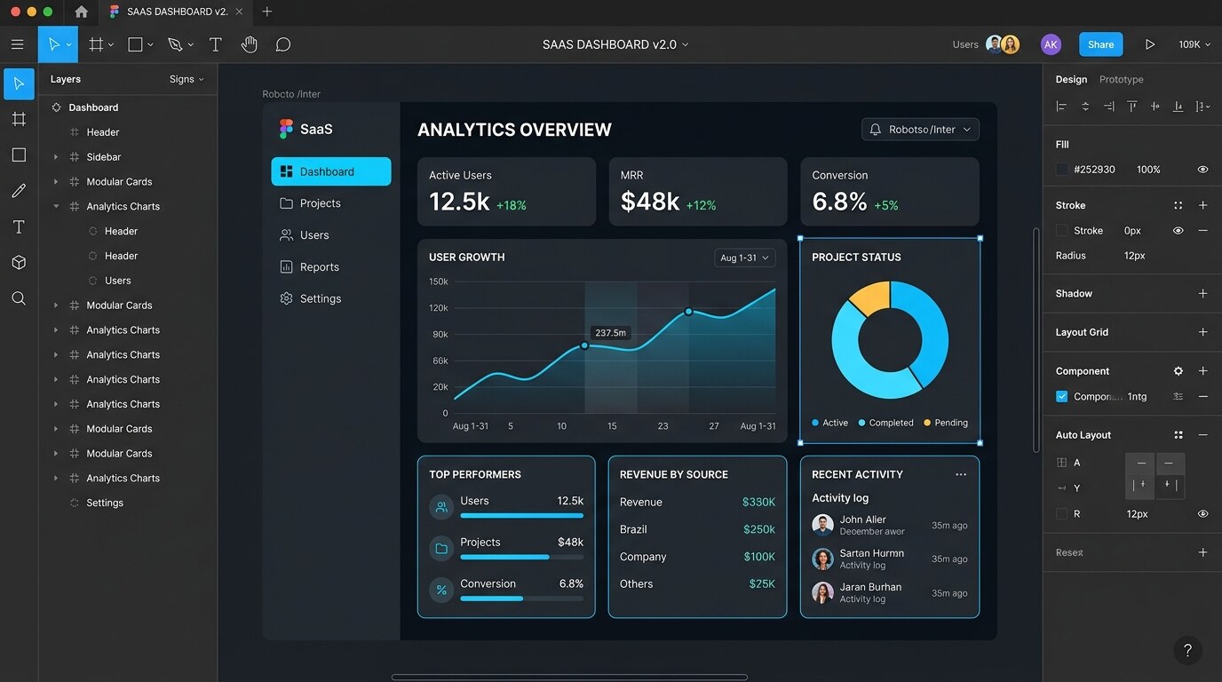Viewport: 1222px width, 682px height.
Task: Align selection to the bottom edge
Action: pyautogui.click(x=1178, y=106)
